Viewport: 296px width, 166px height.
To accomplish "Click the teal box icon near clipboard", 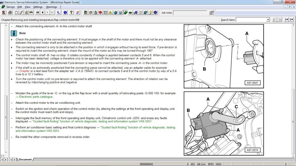I will pyautogui.click(x=145, y=13).
